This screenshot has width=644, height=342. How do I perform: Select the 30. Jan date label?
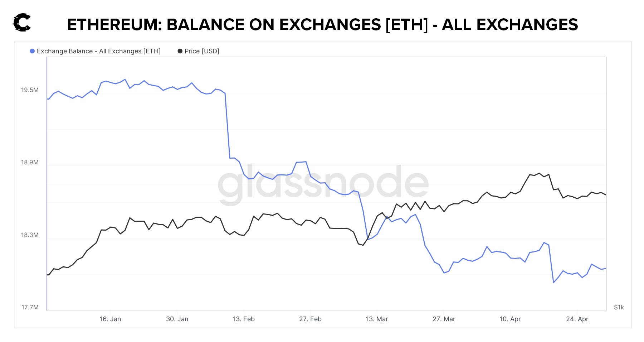point(177,319)
